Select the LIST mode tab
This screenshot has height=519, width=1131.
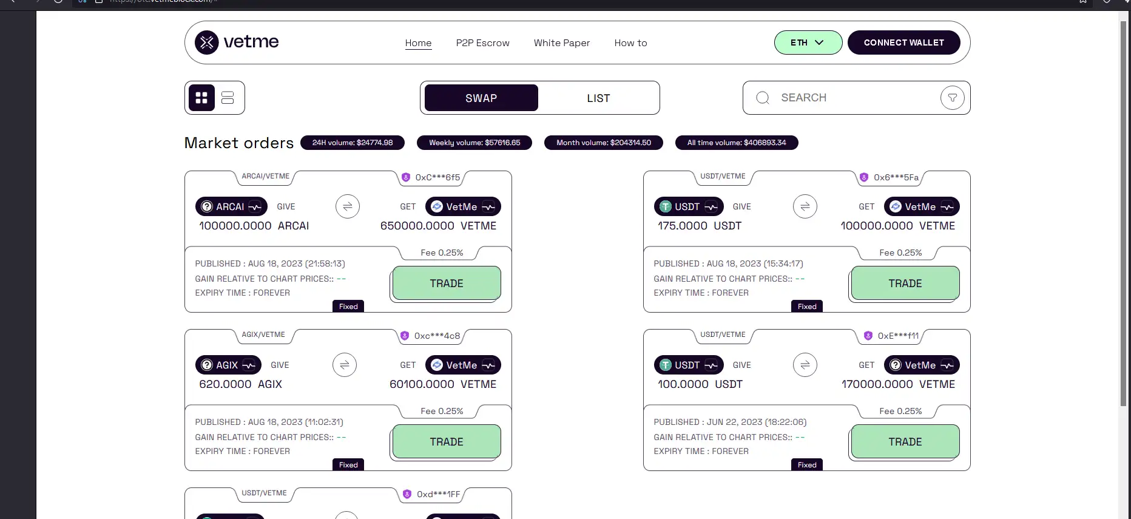tap(598, 98)
